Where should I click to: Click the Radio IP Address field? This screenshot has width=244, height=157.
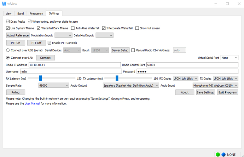tap(75, 65)
